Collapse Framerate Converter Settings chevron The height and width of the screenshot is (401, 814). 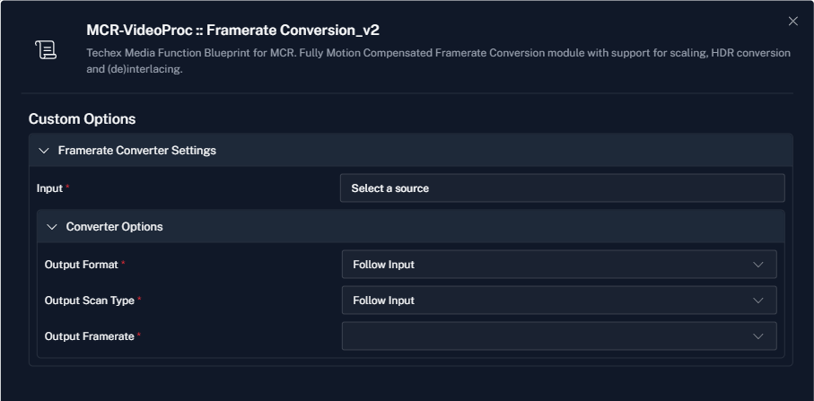44,151
